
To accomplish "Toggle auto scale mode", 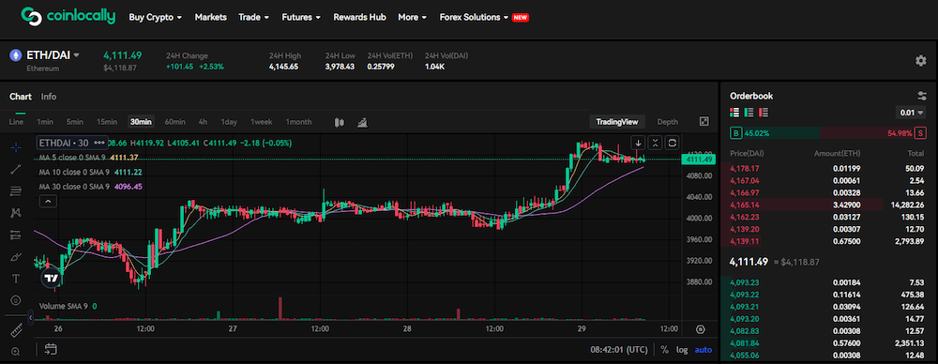I will point(703,350).
